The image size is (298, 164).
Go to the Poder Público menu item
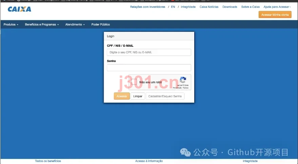point(101,24)
